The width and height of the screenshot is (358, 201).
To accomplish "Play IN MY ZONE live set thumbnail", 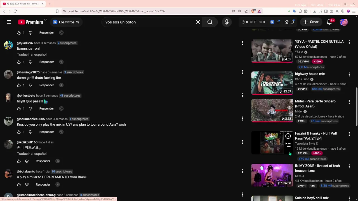I will pyautogui.click(x=272, y=175).
